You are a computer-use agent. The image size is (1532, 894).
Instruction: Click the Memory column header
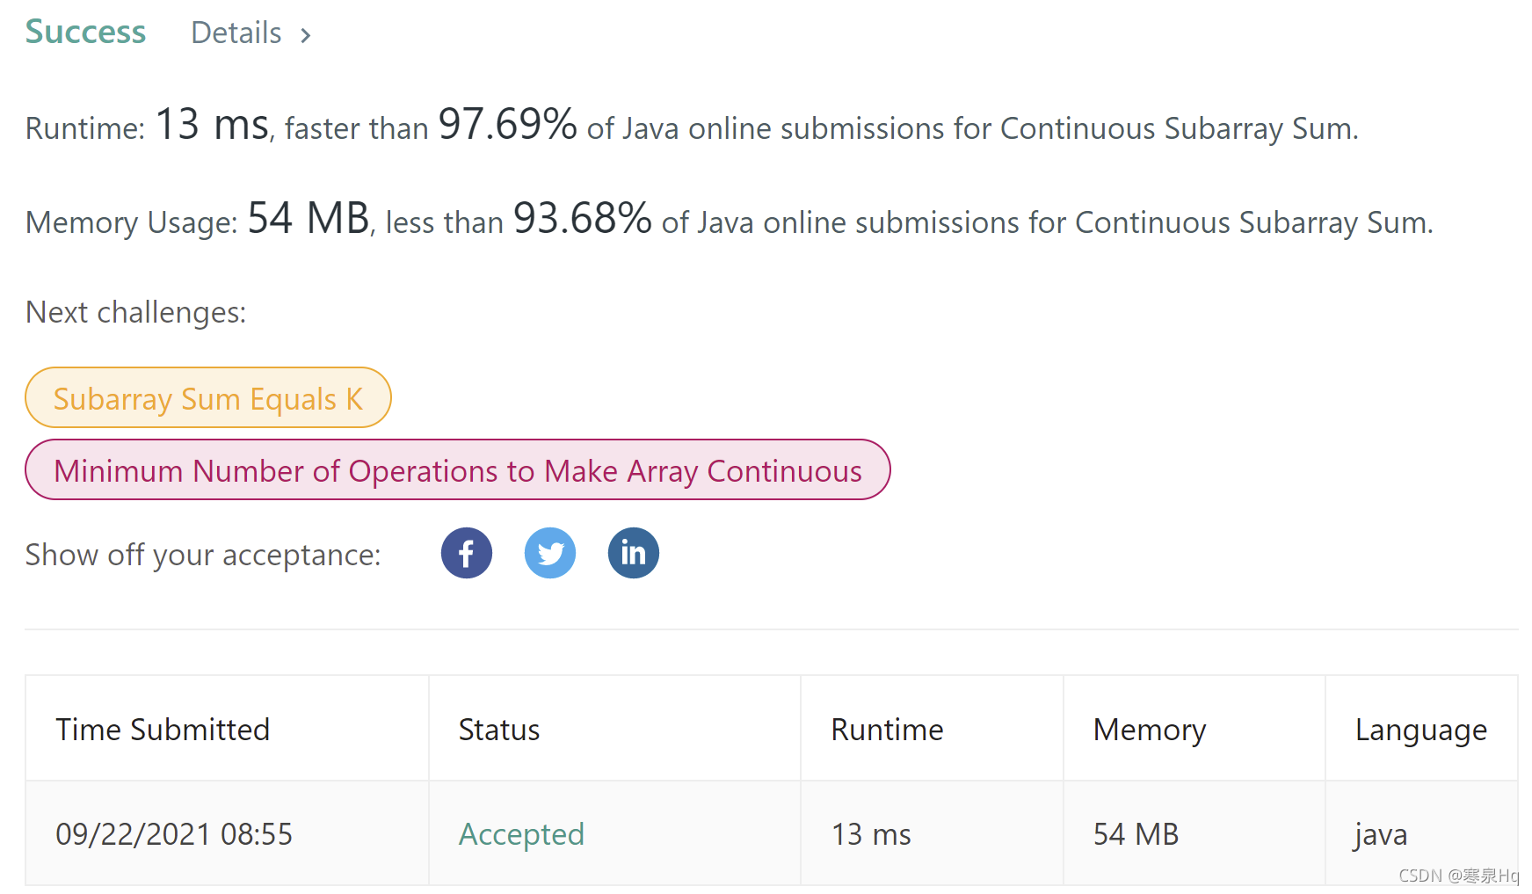(1149, 730)
